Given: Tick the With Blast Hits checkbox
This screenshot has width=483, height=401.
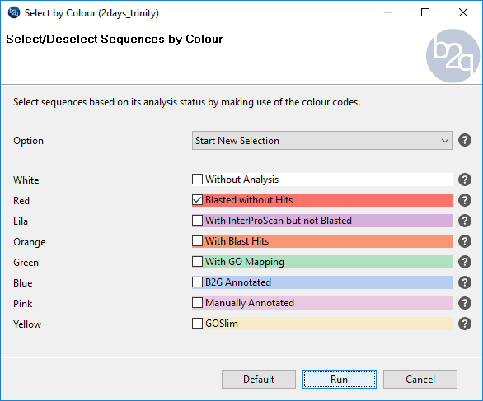Looking at the screenshot, I should [197, 241].
